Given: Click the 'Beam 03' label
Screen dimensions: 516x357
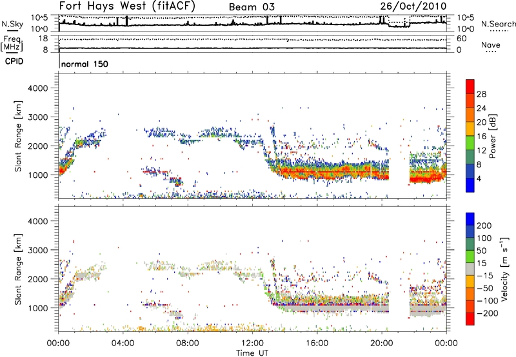Looking at the screenshot, I should pos(252,7).
